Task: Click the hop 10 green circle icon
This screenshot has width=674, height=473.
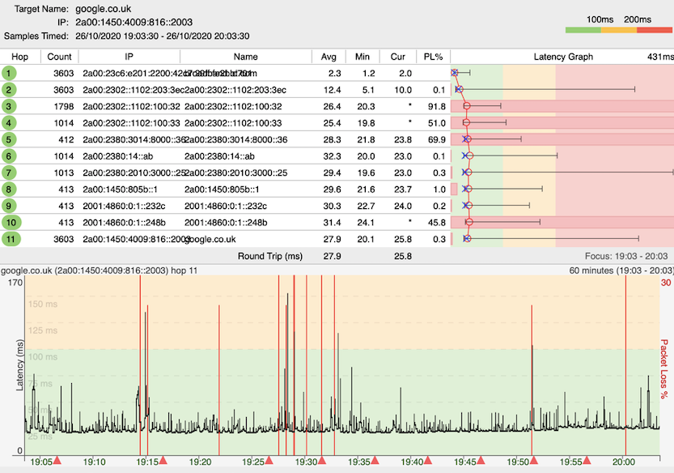Action: click(10, 222)
